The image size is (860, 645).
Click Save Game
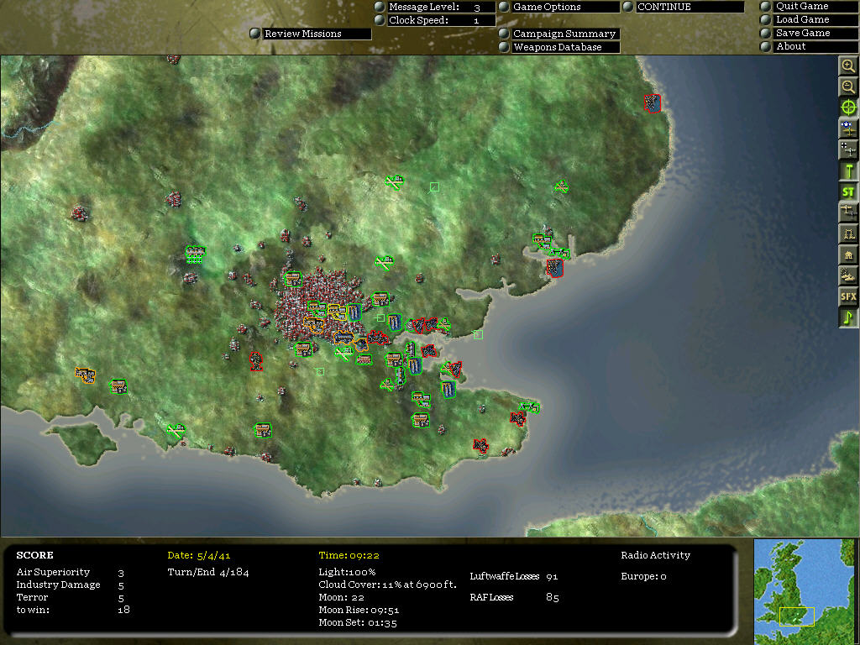815,33
